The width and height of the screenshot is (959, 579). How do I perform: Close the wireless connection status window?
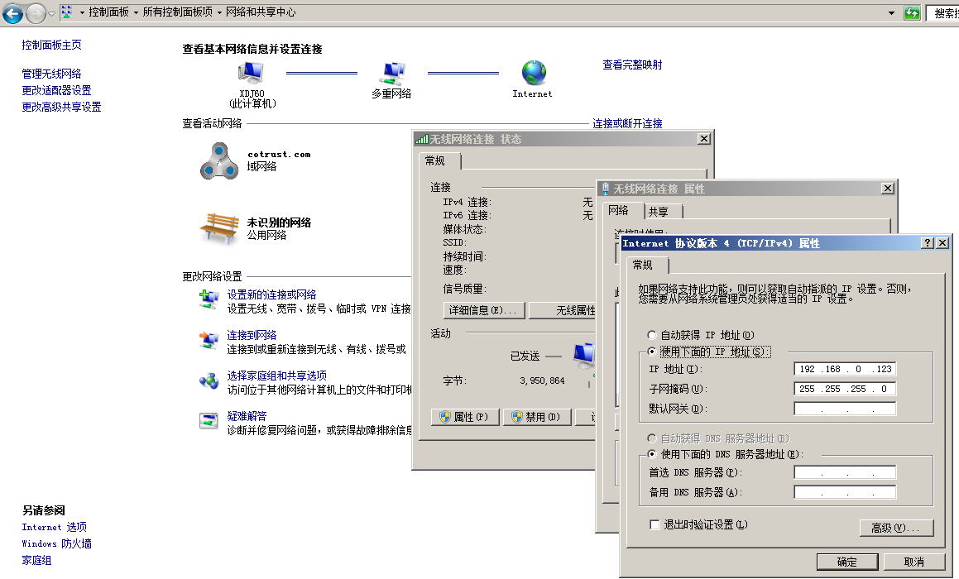[x=704, y=139]
